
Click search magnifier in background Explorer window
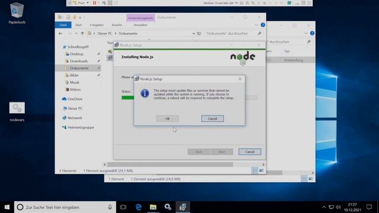coord(309,41)
